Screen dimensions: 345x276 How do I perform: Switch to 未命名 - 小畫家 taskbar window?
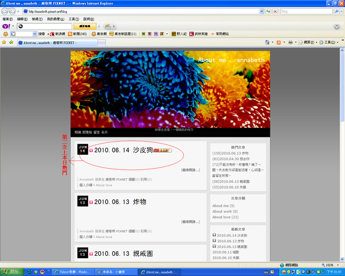[116, 272]
